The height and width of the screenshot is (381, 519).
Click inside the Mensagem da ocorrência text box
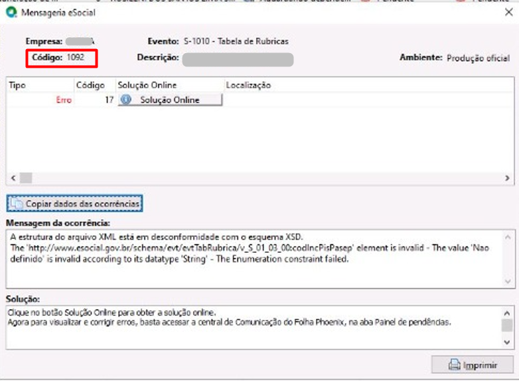pos(254,259)
